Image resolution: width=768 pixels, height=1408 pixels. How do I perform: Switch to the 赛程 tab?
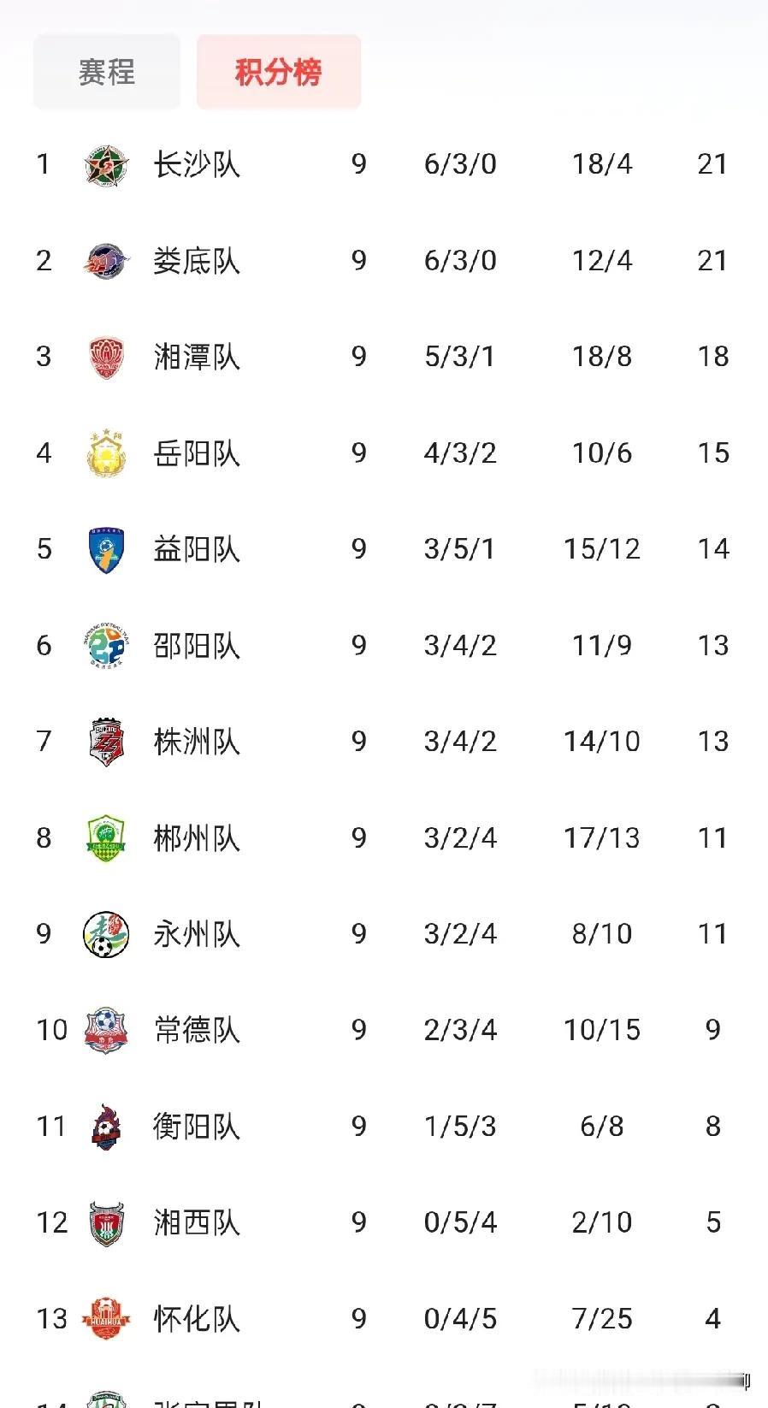[x=107, y=72]
